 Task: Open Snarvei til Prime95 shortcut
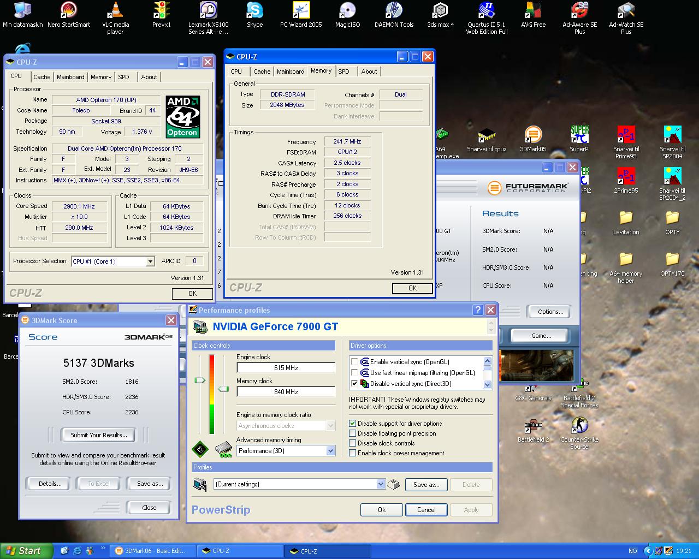pyautogui.click(x=626, y=142)
